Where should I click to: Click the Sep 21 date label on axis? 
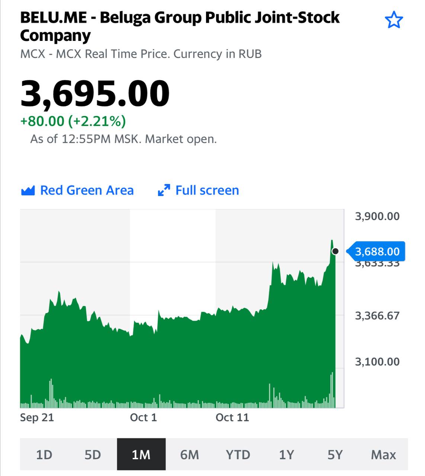click(37, 418)
